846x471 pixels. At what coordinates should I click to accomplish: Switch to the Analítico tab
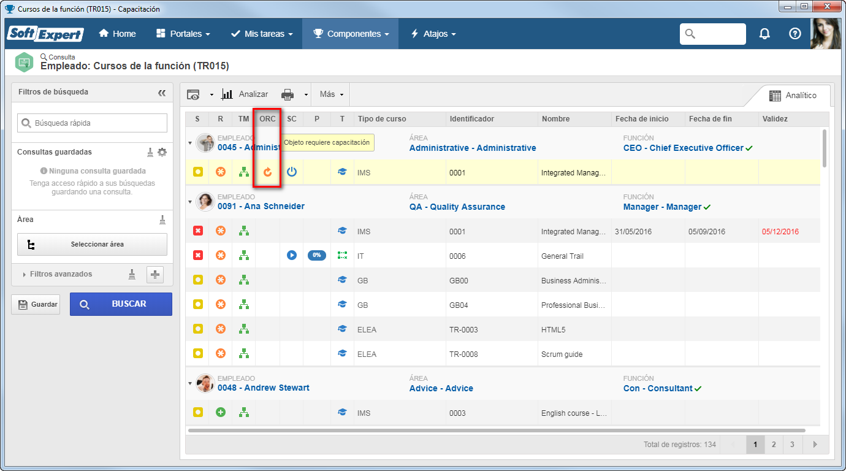[793, 95]
